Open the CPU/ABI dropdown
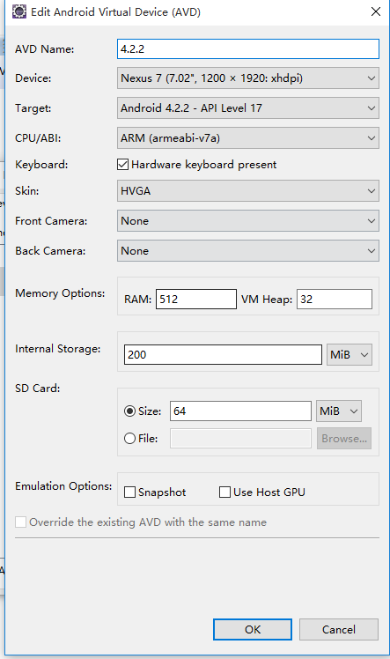This screenshot has height=659, width=390. 248,137
